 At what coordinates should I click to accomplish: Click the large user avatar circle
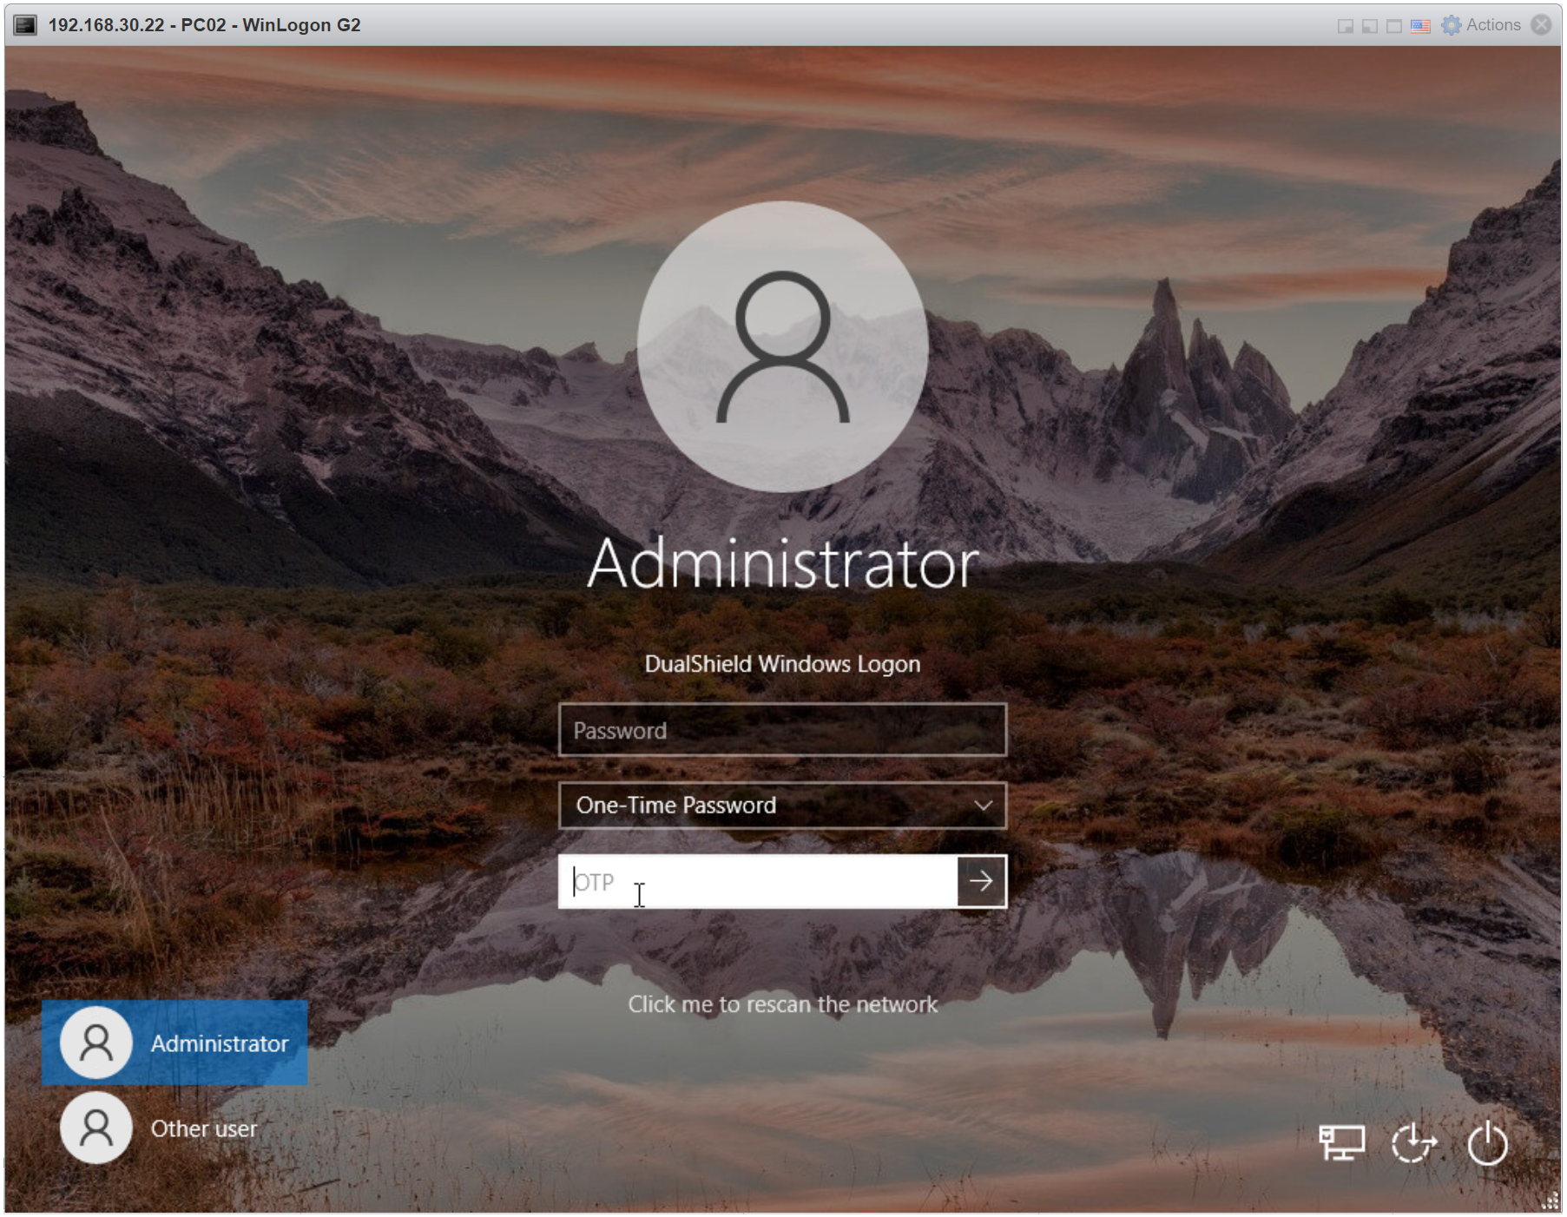[x=782, y=347]
